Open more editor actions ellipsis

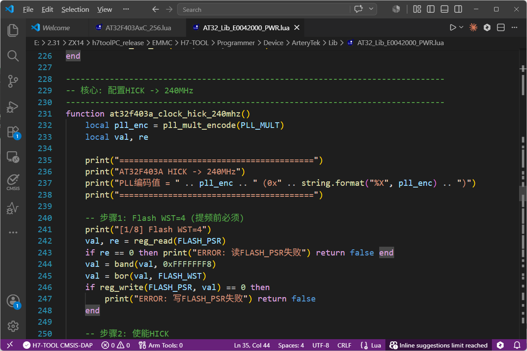(514, 28)
